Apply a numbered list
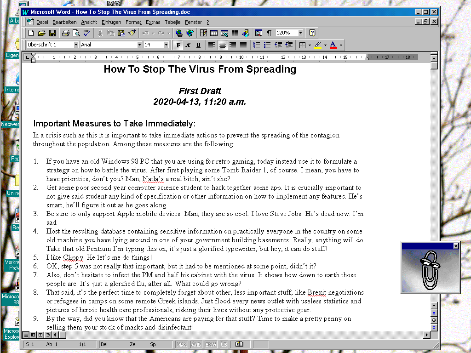Screen dimensions: 471x353 pyautogui.click(x=257, y=45)
